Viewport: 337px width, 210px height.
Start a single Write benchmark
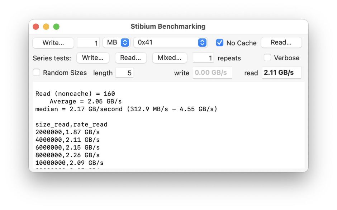[x=53, y=42]
